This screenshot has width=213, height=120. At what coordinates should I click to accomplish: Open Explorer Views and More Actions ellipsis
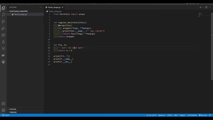click(x=41, y=7)
